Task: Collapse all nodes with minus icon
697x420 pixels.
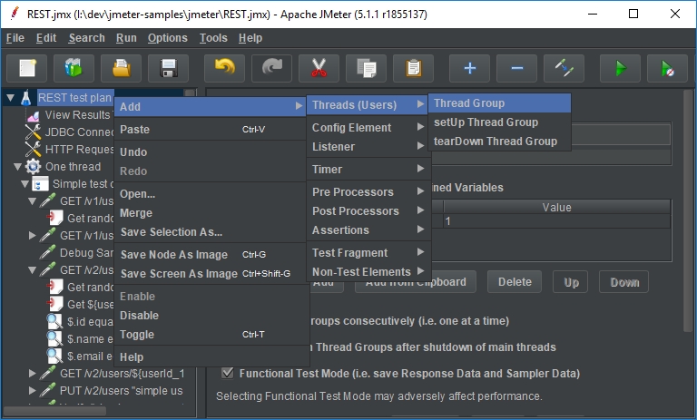Action: (516, 68)
